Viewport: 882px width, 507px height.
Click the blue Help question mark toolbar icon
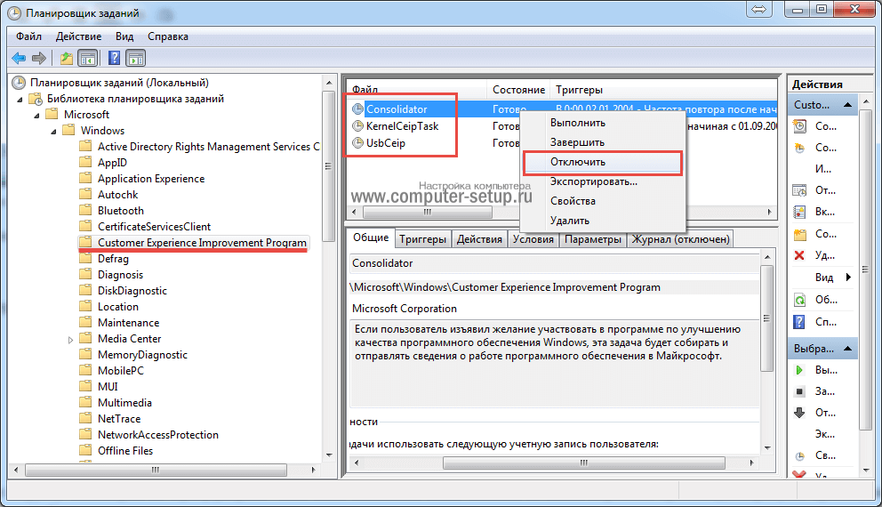click(x=114, y=59)
